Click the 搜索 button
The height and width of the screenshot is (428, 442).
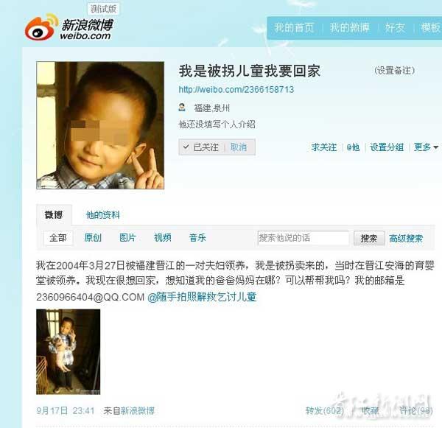pos(369,239)
